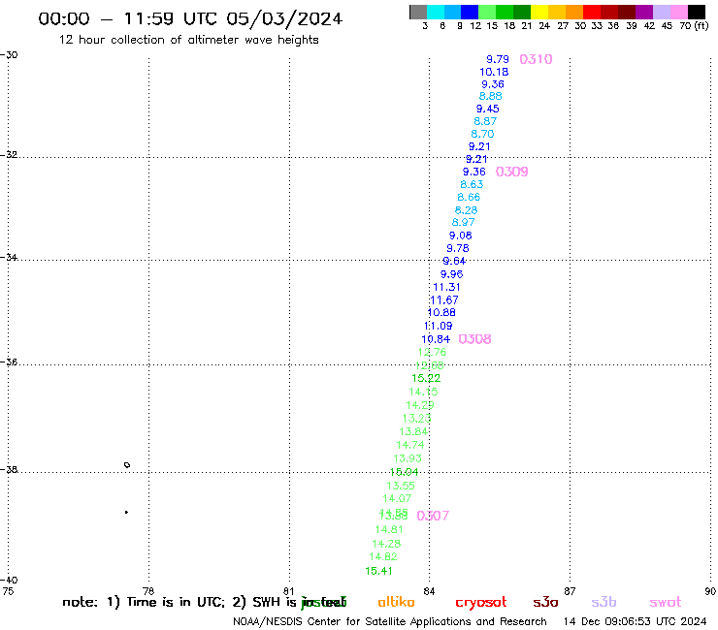The width and height of the screenshot is (718, 630).
Task: Click the black swatch ending the color scale
Action: 696,12
